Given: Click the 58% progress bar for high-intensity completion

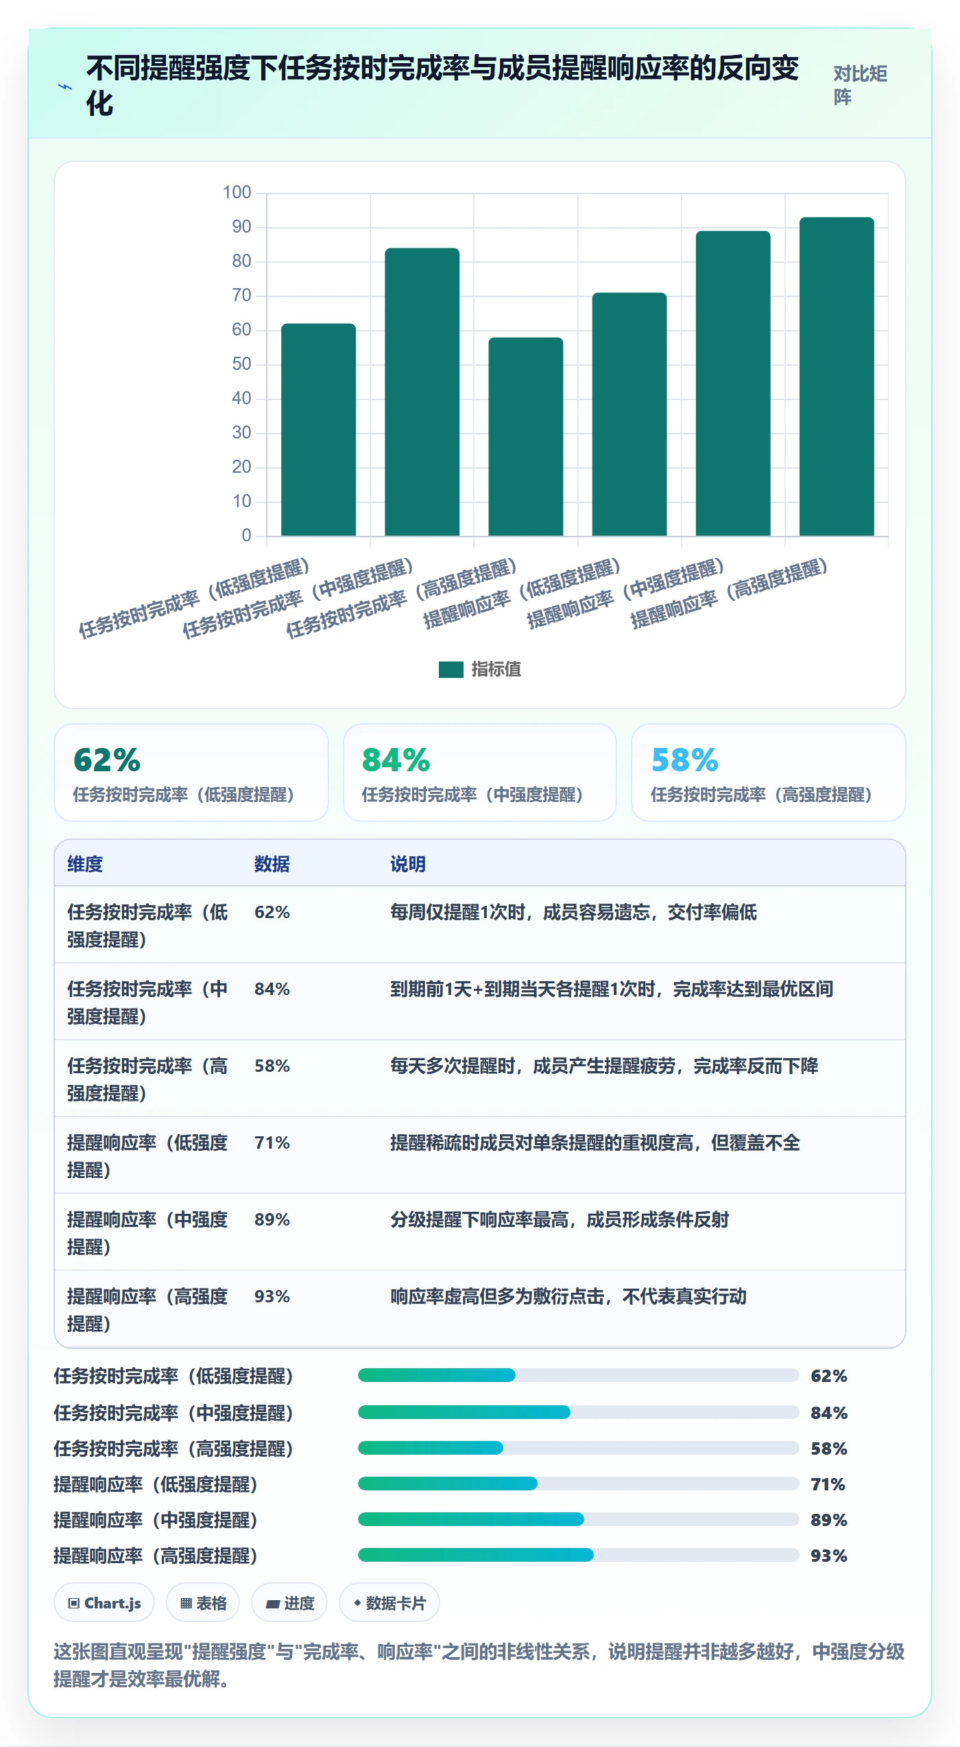Looking at the screenshot, I should [x=578, y=1448].
